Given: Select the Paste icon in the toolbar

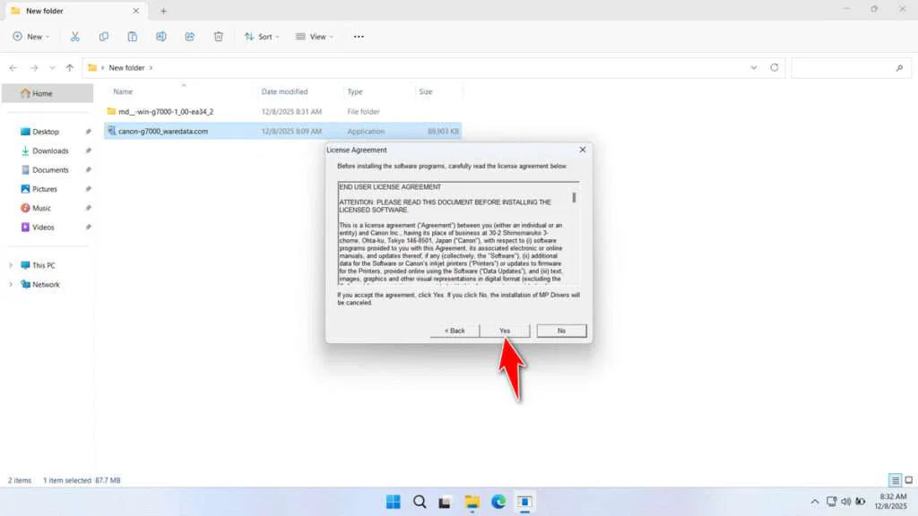Looking at the screenshot, I should tap(132, 37).
